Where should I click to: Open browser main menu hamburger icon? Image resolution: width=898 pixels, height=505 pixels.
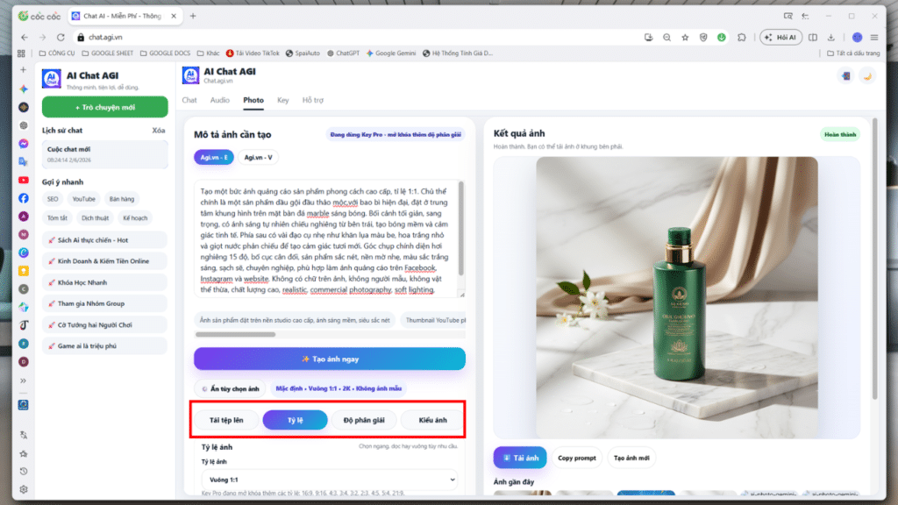click(874, 37)
